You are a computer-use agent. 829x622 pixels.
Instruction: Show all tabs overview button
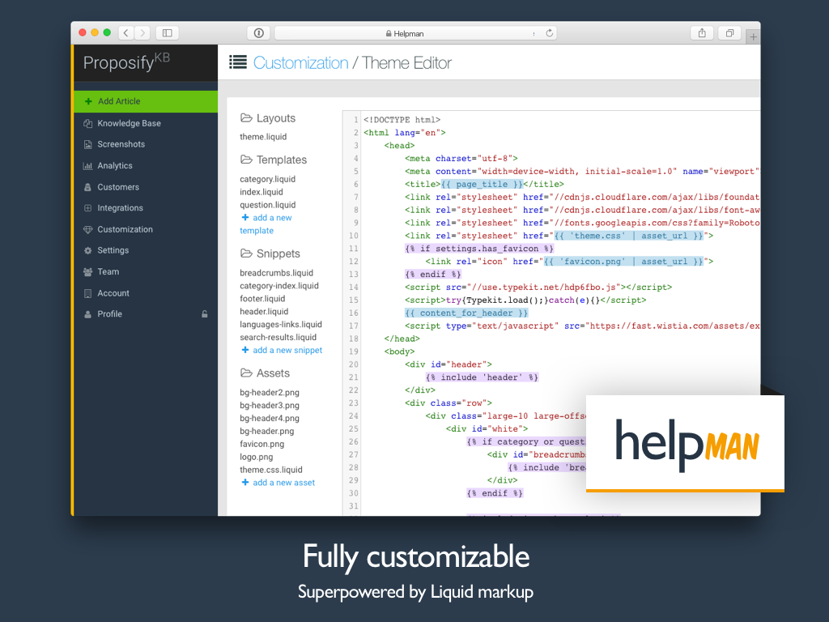click(729, 32)
